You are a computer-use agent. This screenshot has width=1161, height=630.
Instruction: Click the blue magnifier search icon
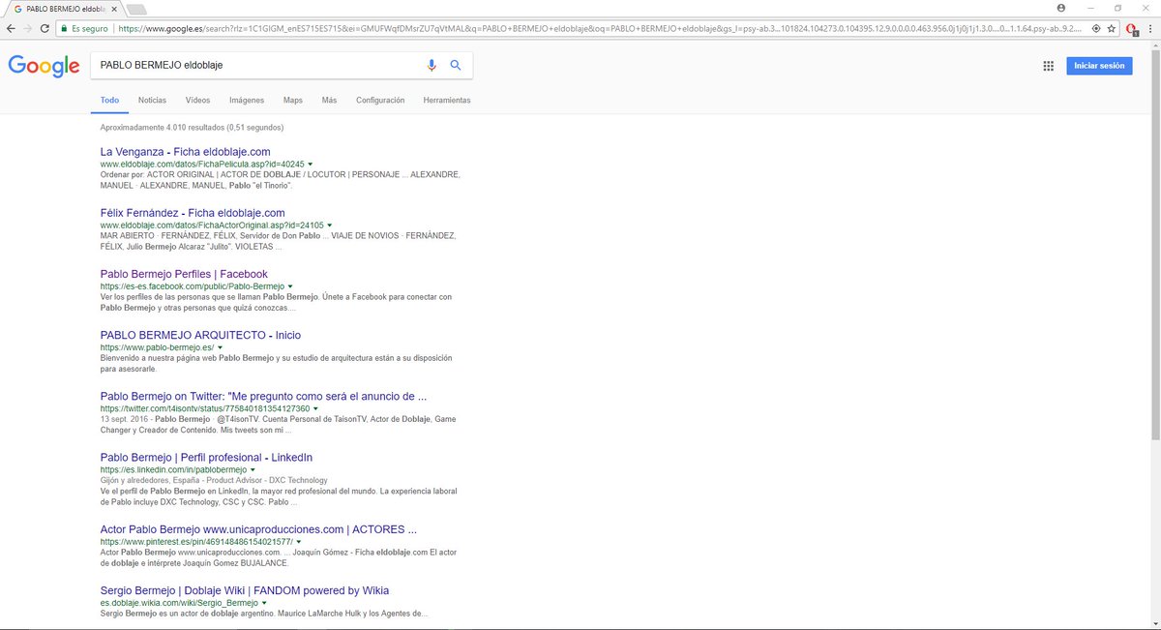point(456,65)
